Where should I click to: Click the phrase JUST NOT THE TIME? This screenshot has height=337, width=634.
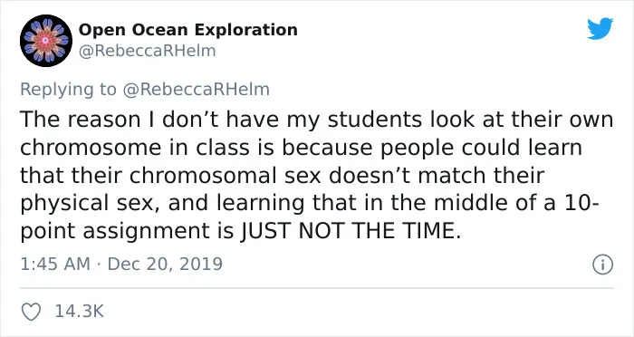click(351, 231)
